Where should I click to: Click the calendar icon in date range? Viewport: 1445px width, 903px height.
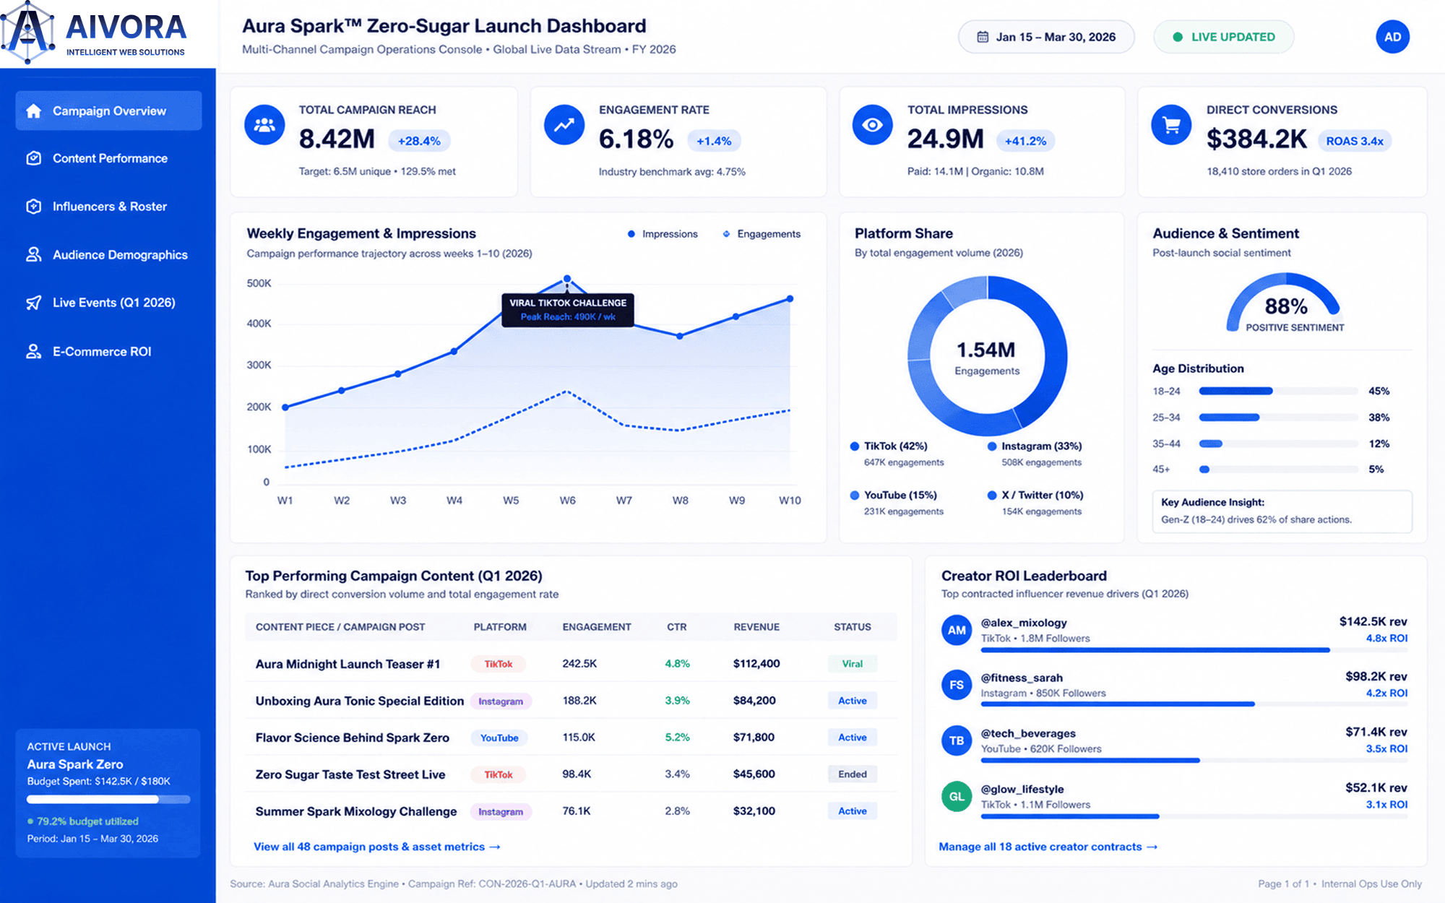tap(983, 37)
